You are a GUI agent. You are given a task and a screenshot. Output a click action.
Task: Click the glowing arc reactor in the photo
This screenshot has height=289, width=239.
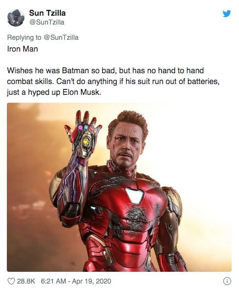click(134, 195)
